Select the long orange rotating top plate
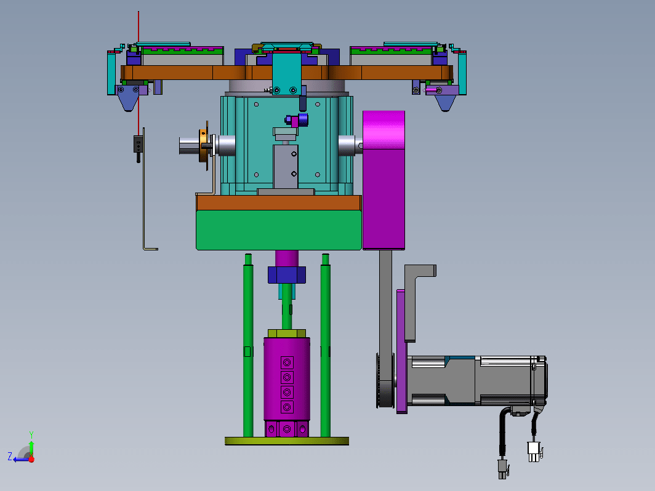Viewport: 655px width, 491px height. click(287, 73)
